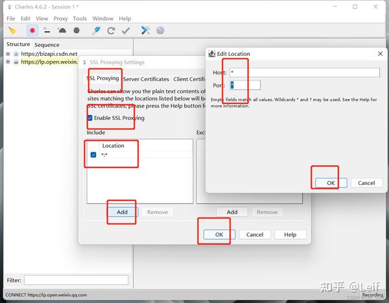Open the tools wrench icon
Screen dimensions: 389x303
[x=145, y=30]
